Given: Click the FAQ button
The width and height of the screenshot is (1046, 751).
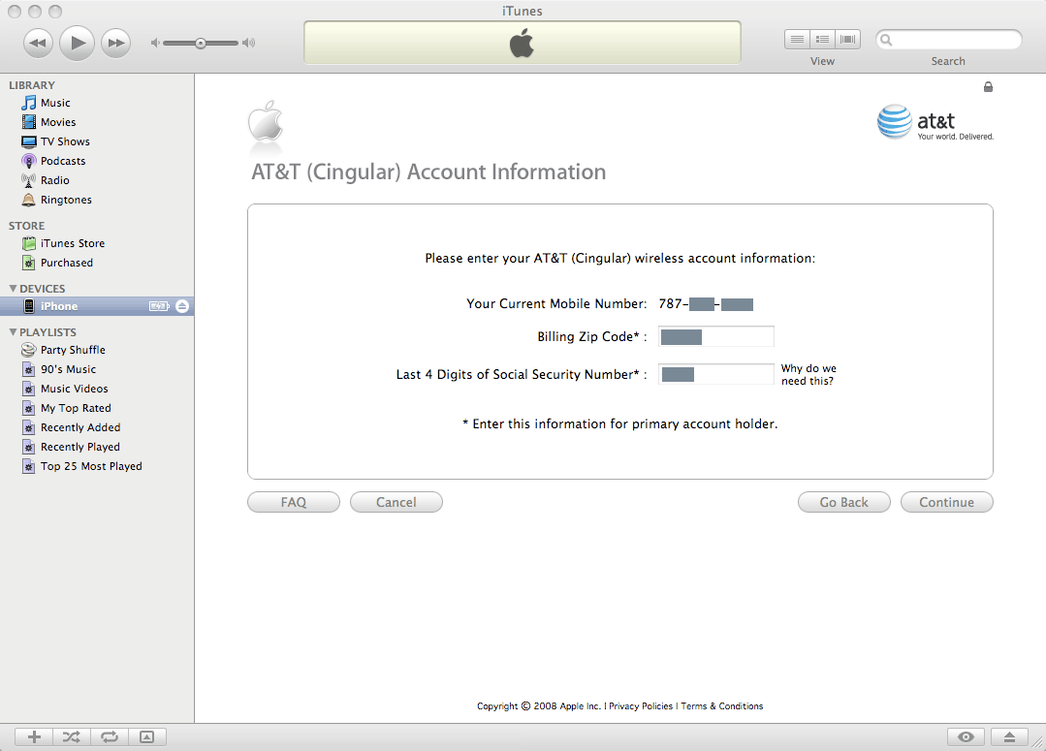Looking at the screenshot, I should click(294, 502).
